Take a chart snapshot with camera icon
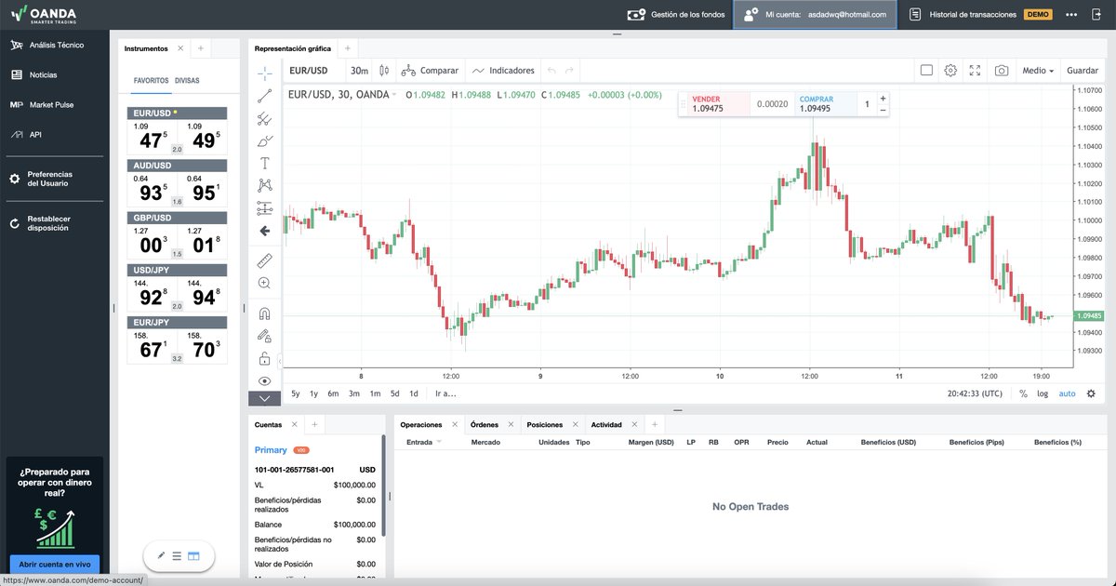The width and height of the screenshot is (1116, 586). [x=1002, y=71]
